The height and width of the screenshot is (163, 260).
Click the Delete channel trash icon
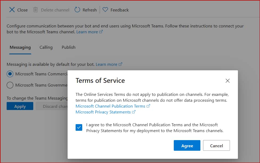coord(35,10)
